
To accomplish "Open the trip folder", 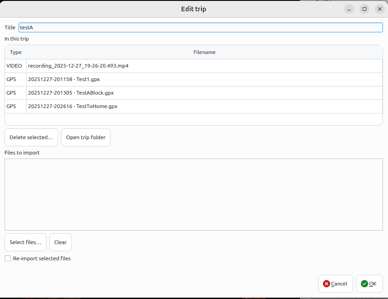I will 86,137.
